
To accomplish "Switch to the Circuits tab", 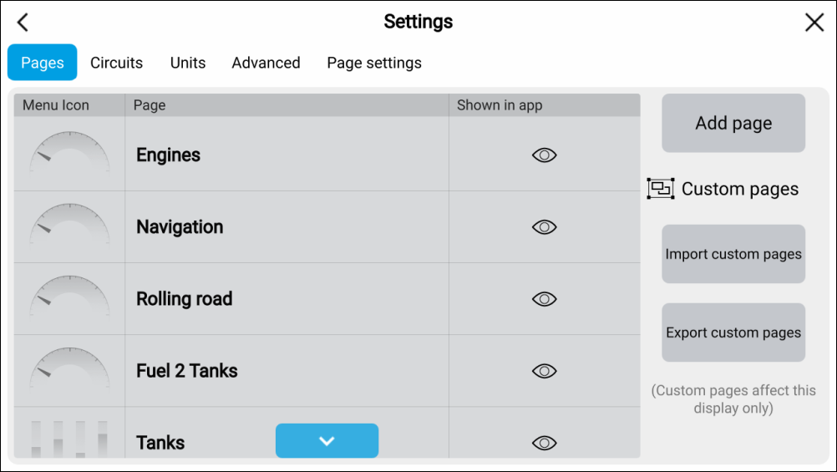I will [x=116, y=63].
